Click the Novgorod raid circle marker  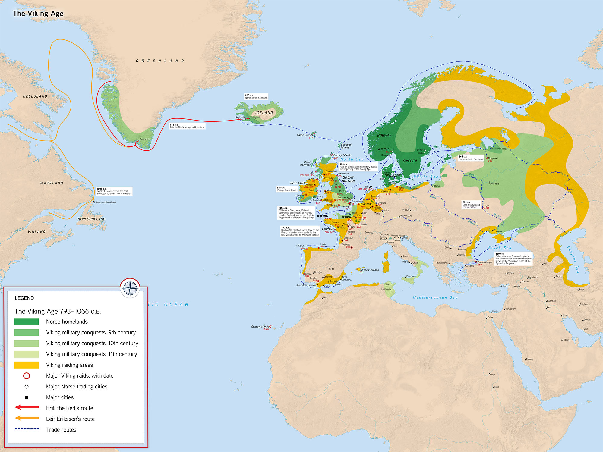[487, 158]
